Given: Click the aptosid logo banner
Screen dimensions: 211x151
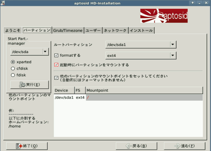Looking at the screenshot, I should click(164, 16).
